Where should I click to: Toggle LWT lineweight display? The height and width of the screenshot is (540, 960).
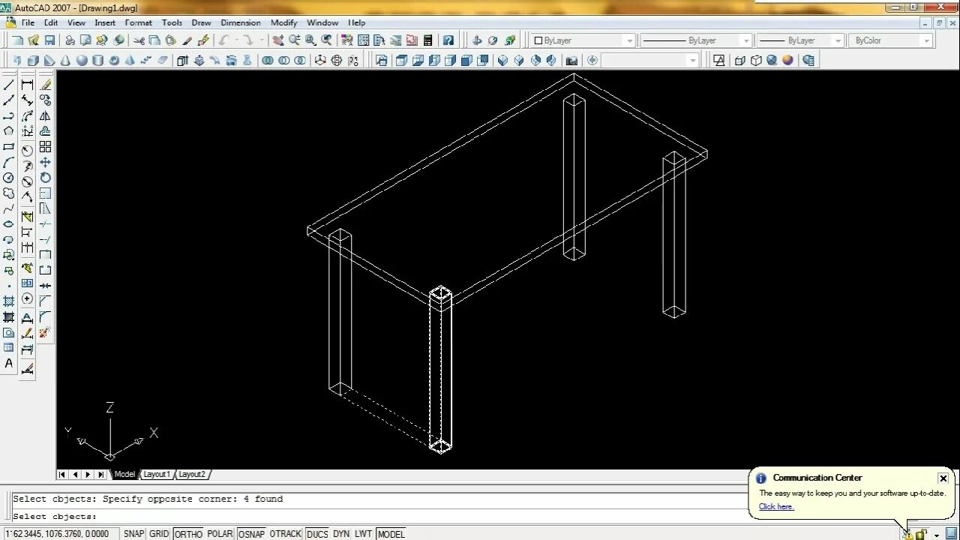(x=363, y=533)
